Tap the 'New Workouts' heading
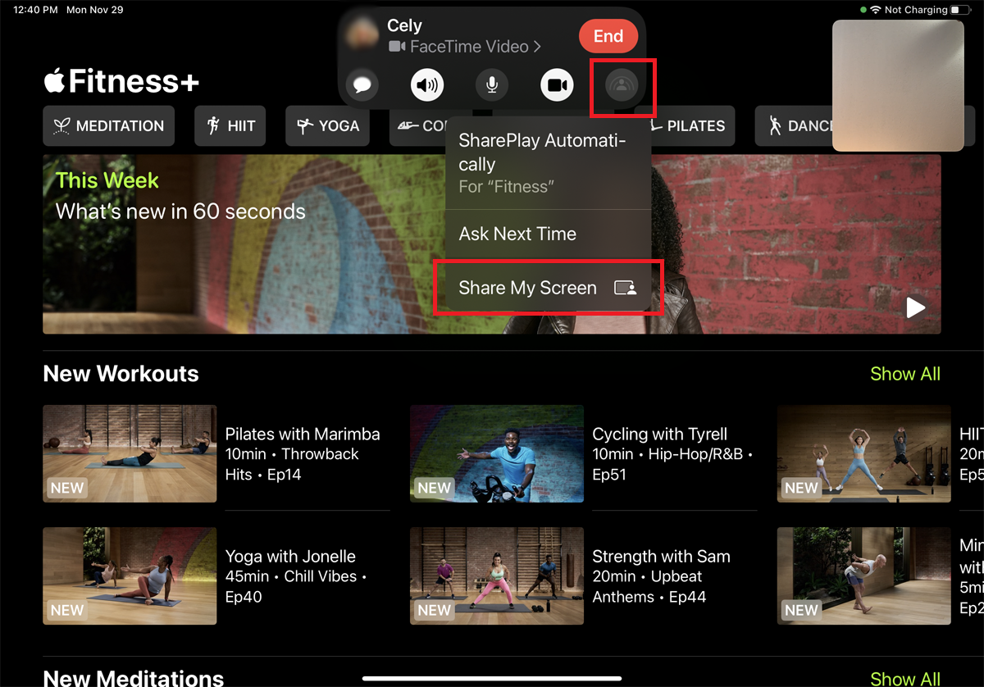The width and height of the screenshot is (984, 687). coord(121,374)
